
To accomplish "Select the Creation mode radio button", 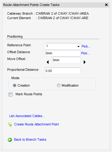I will pos(15,85).
